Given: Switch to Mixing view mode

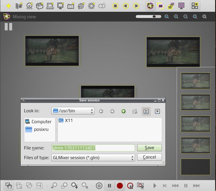Looking at the screenshot, I should coord(150,6).
